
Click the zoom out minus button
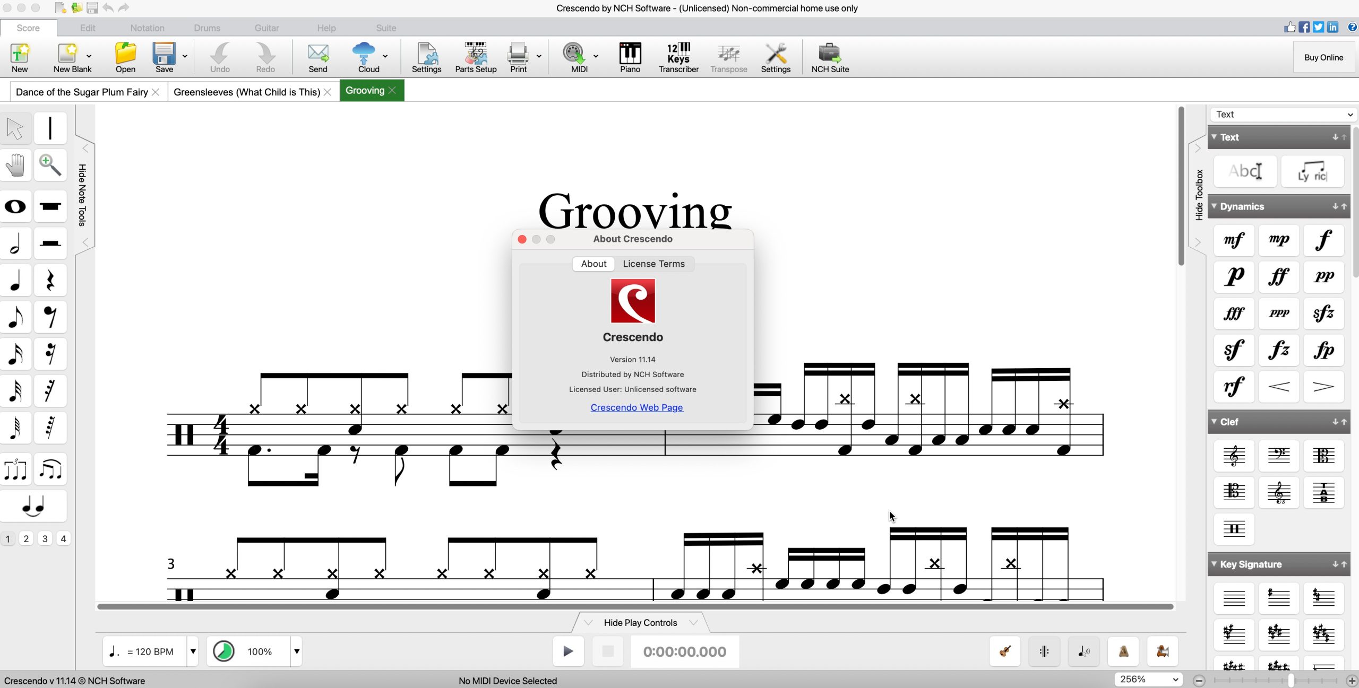pos(1199,681)
